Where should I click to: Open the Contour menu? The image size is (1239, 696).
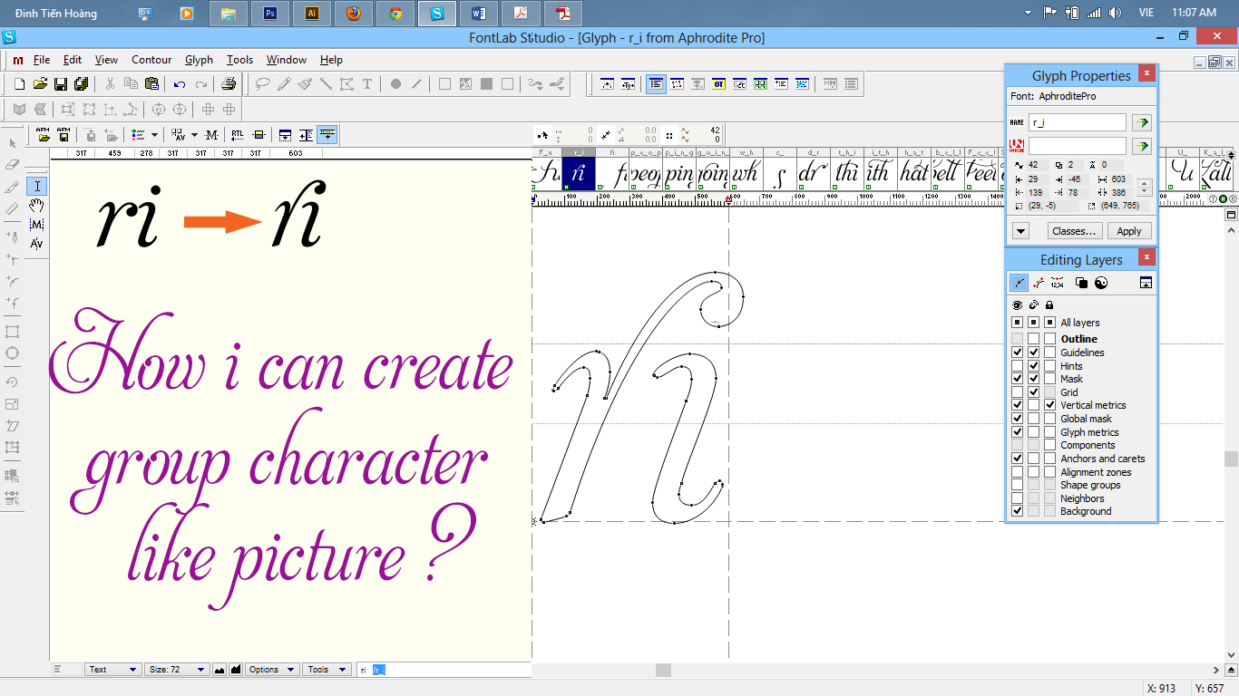pos(151,60)
